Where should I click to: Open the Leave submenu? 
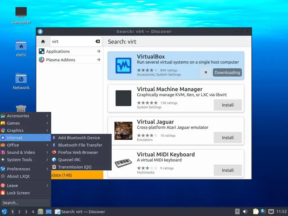[x=25, y=186]
